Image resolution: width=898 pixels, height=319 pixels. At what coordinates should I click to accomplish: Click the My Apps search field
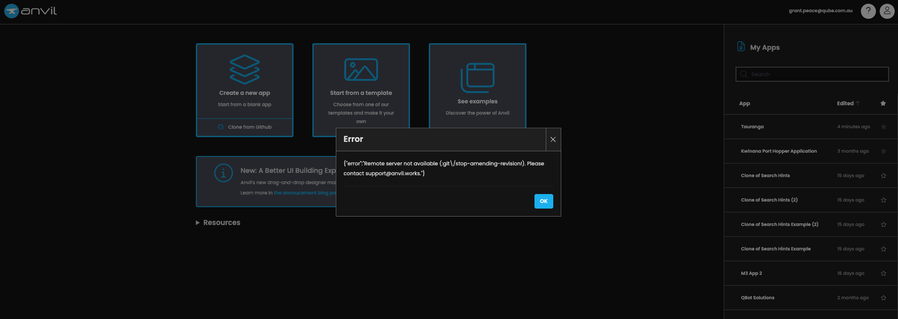812,74
